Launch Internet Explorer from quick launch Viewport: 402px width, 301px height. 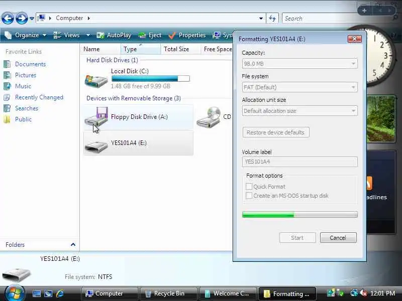pos(60,293)
